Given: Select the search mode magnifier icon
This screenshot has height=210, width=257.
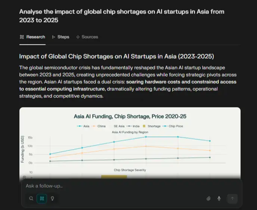Looking at the screenshot, I should tap(31, 198).
